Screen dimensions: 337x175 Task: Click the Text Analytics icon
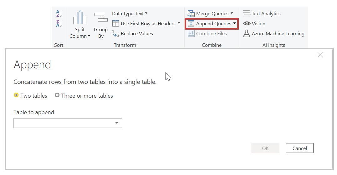click(247, 13)
